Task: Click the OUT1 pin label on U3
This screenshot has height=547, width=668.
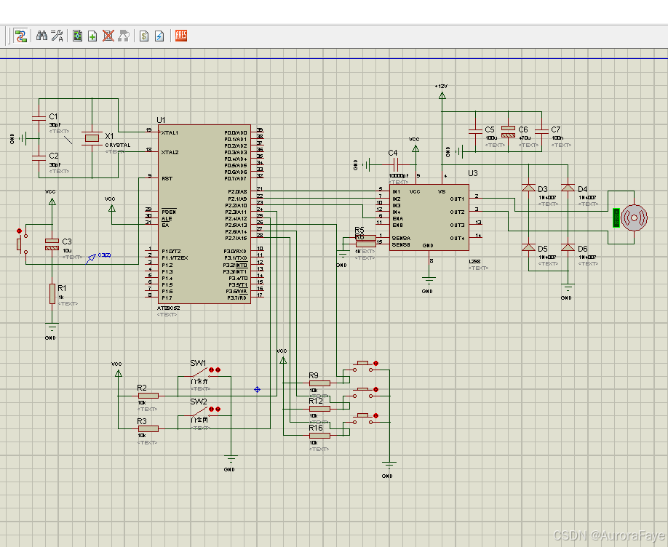Action: pos(457,199)
